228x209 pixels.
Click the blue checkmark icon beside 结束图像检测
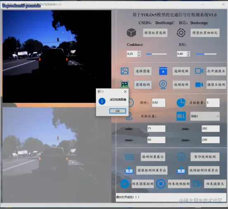click(x=125, y=184)
